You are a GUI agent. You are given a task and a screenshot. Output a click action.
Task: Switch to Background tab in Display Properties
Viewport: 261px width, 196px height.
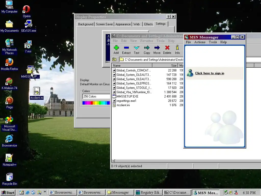click(86, 24)
